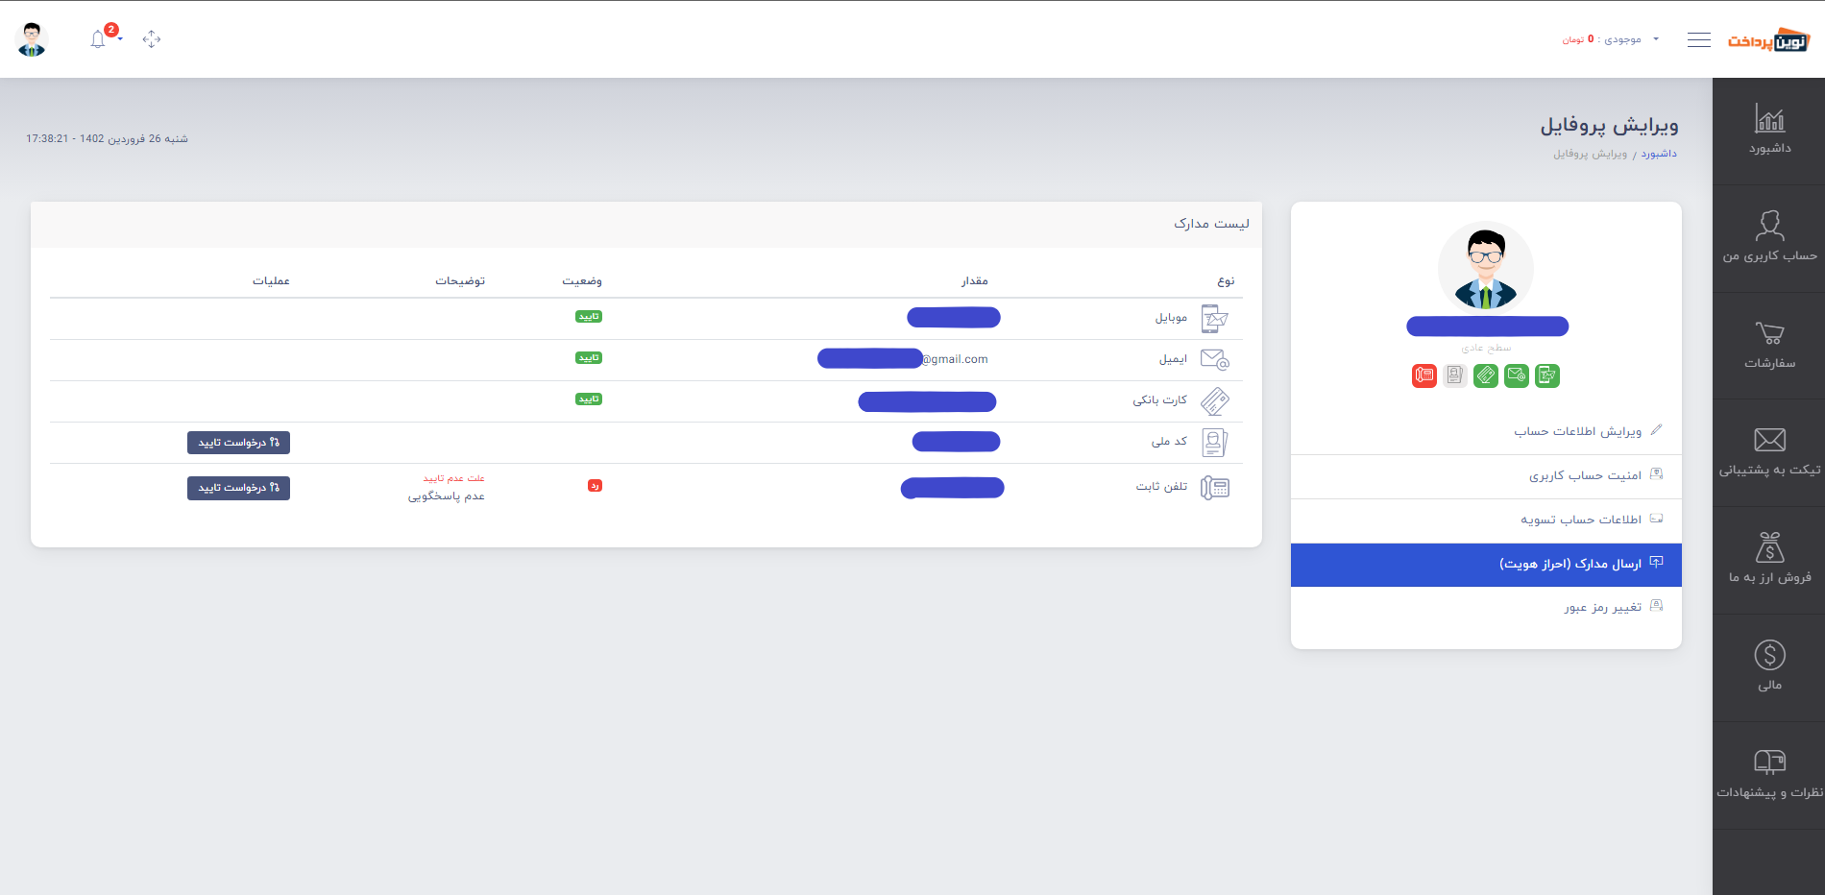Click icon beside امنیت حساب کاربری

pyautogui.click(x=1656, y=474)
